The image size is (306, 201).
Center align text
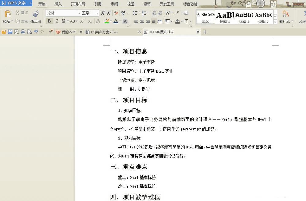coord(142,21)
